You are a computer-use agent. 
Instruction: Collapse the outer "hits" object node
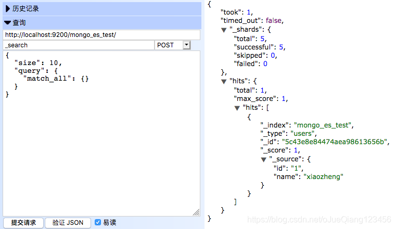pyautogui.click(x=224, y=82)
